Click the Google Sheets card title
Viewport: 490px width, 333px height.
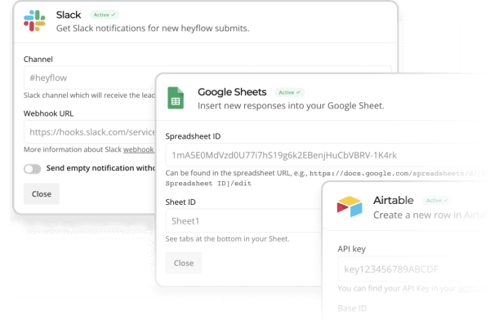[232, 92]
